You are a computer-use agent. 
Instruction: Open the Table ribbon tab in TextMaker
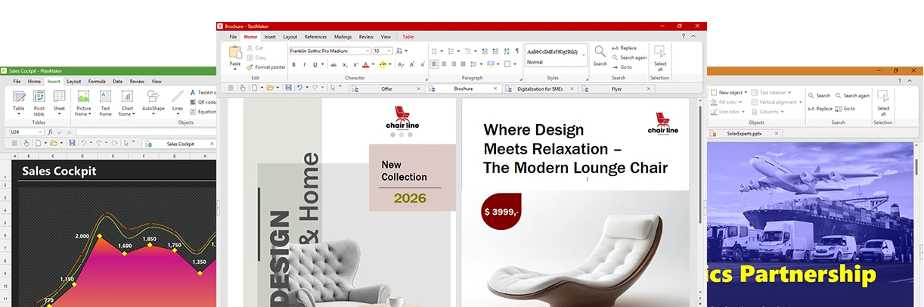(408, 36)
